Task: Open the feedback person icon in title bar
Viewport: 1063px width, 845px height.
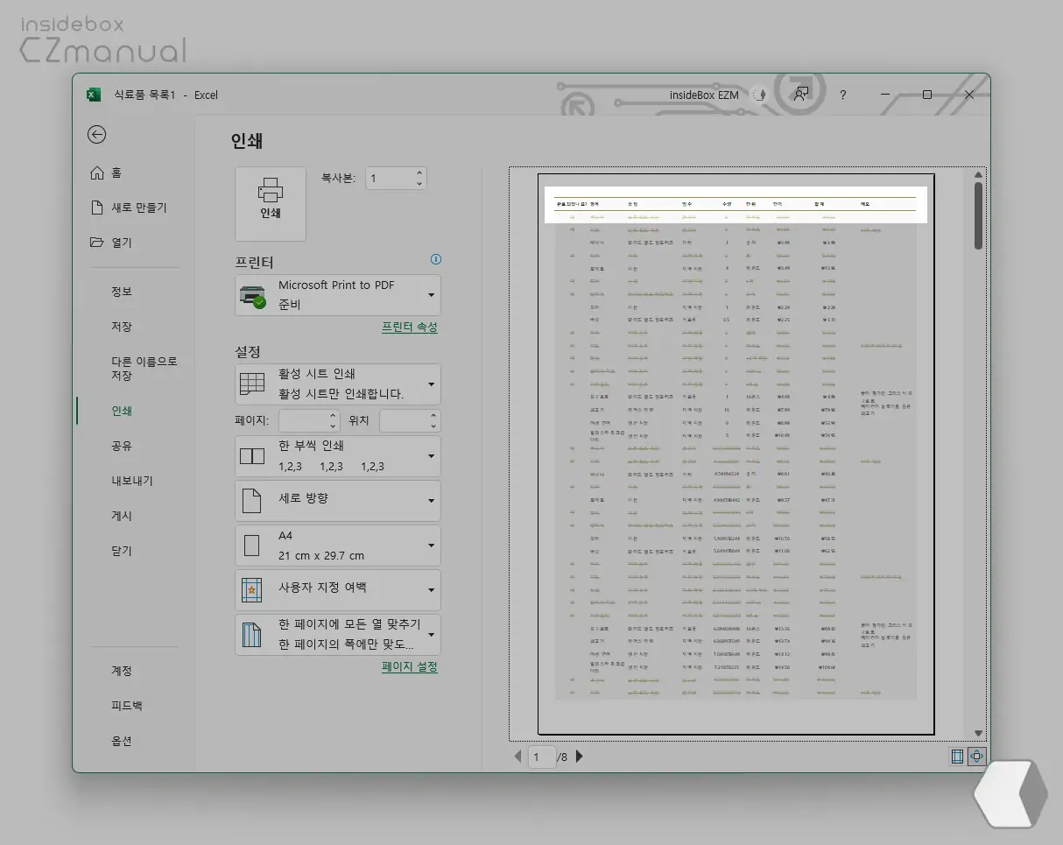Action: [800, 95]
